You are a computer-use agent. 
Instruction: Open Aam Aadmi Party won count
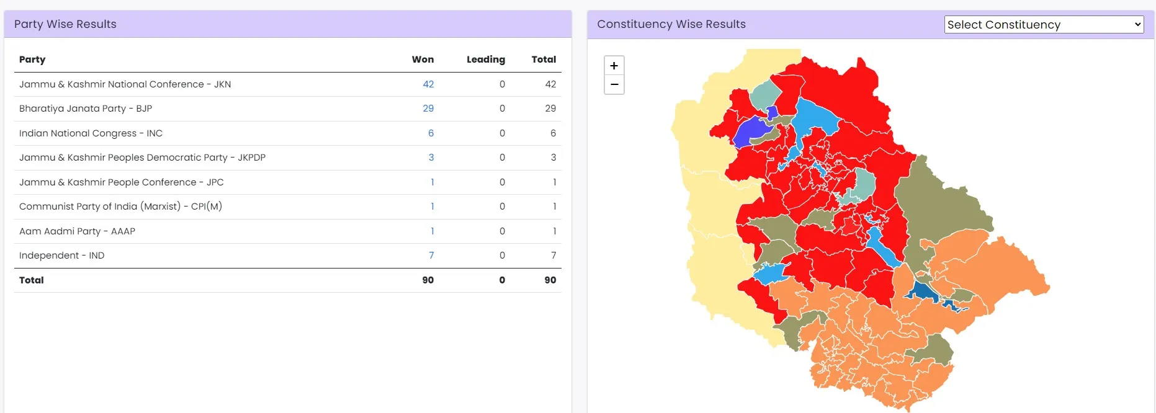(432, 231)
